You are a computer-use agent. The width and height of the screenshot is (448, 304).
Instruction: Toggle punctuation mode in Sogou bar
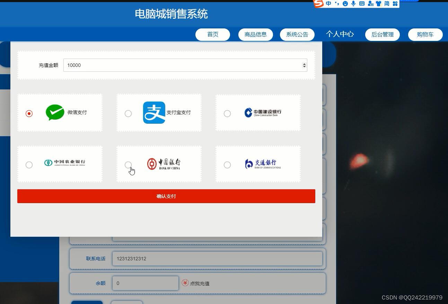[337, 3]
